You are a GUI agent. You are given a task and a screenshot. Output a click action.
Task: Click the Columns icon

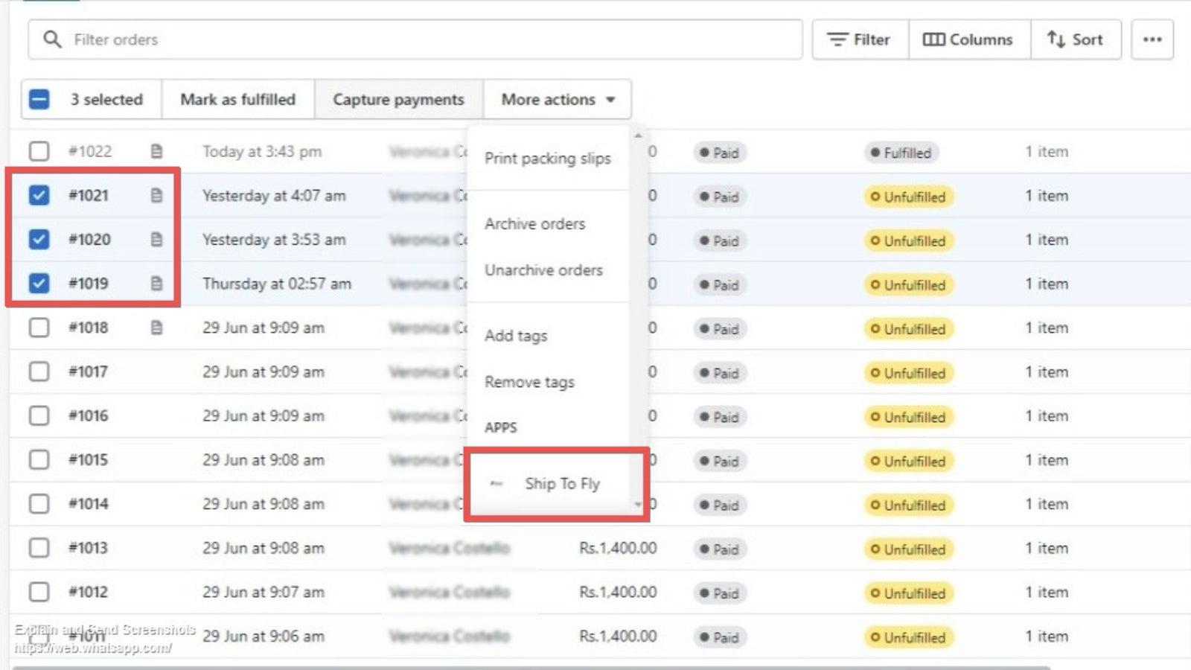pos(935,39)
